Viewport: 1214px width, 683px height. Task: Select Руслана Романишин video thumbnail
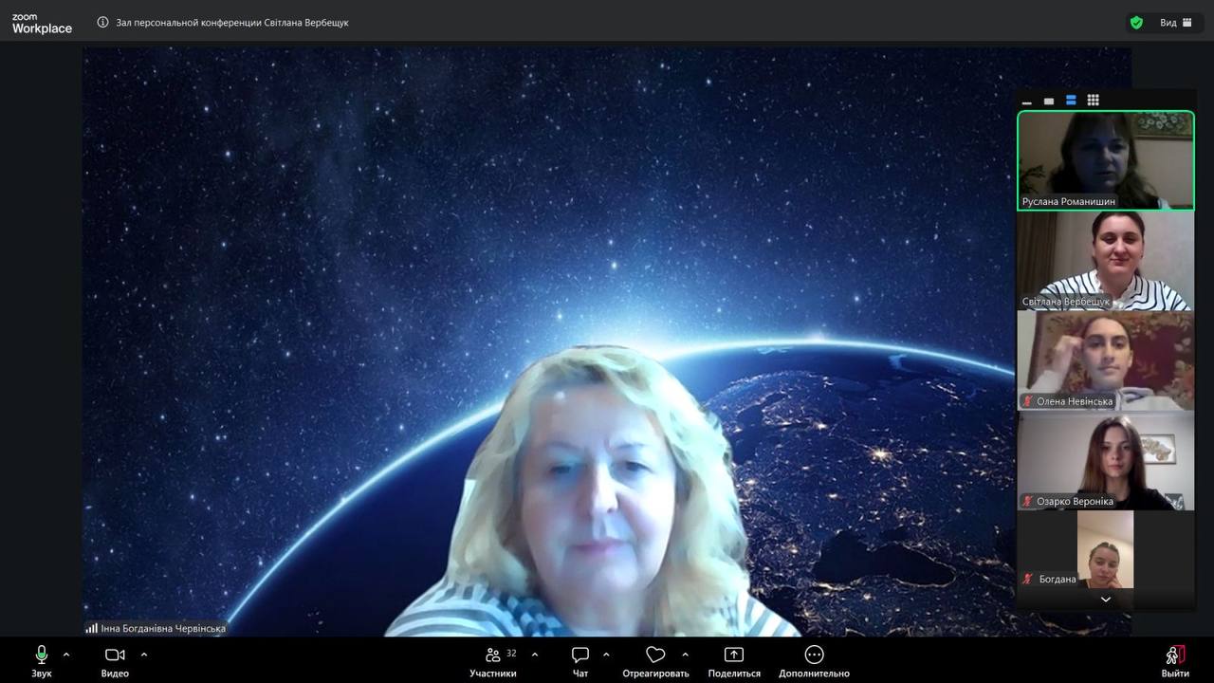(1105, 160)
